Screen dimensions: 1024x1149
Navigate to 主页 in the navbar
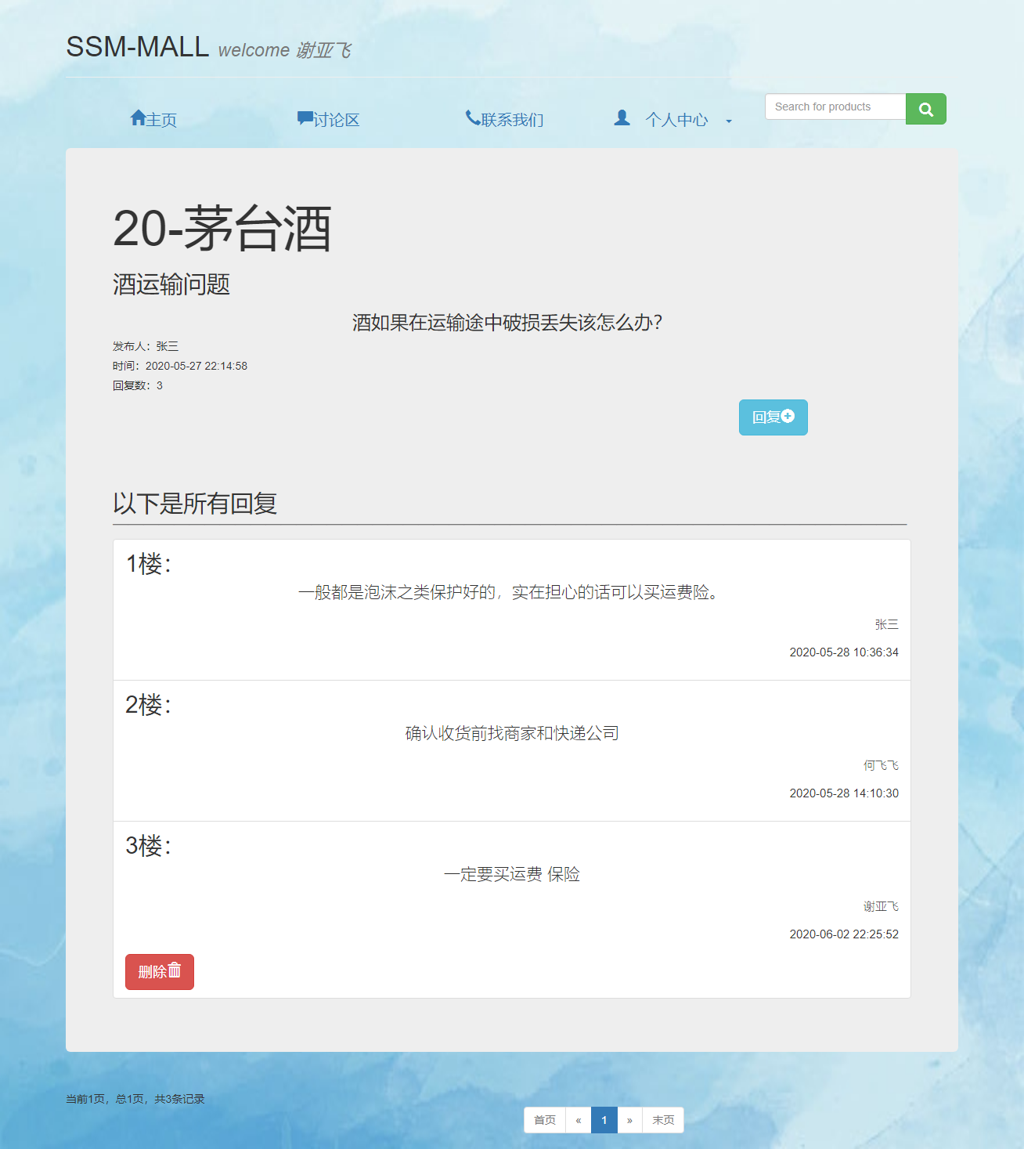click(160, 119)
